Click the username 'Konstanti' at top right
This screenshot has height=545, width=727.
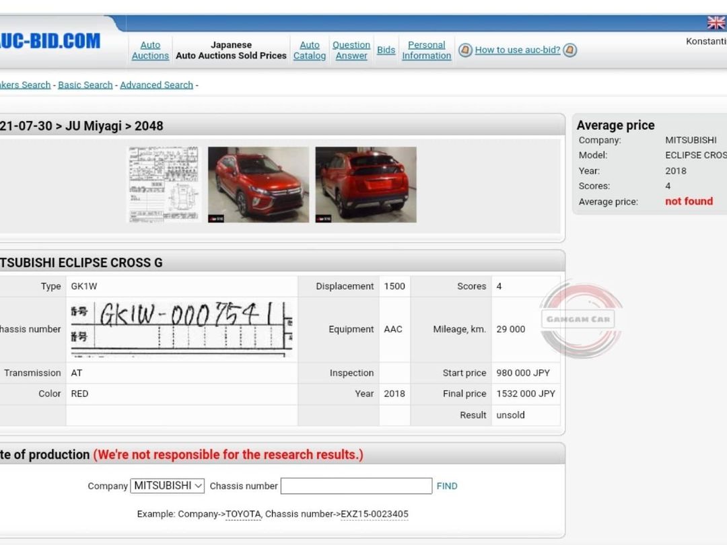click(706, 41)
